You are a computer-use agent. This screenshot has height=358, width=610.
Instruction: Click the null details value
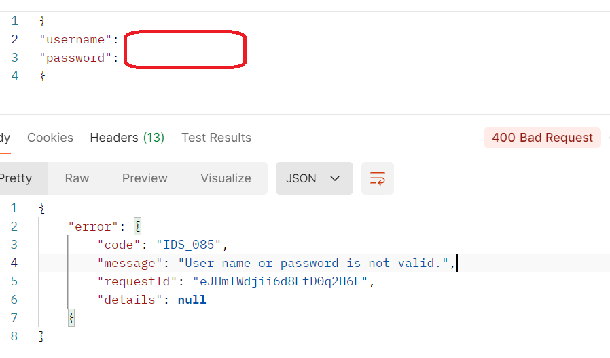coord(192,300)
